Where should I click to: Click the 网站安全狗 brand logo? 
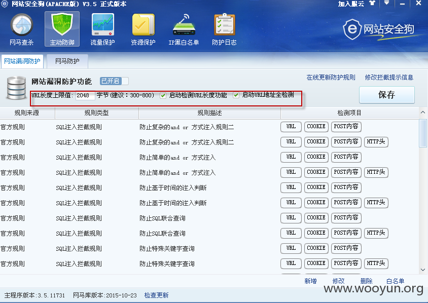tap(379, 29)
